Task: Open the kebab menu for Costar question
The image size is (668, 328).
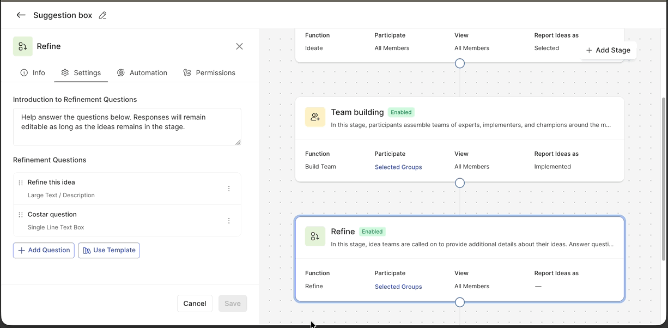Action: [x=229, y=220]
